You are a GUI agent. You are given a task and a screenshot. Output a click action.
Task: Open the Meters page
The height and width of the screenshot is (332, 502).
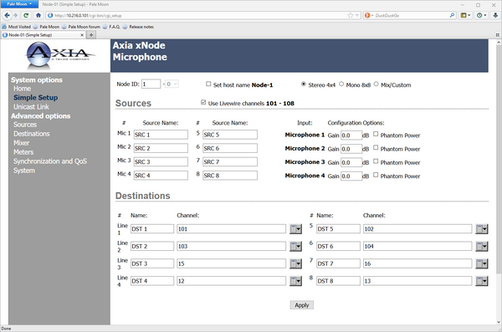point(23,152)
